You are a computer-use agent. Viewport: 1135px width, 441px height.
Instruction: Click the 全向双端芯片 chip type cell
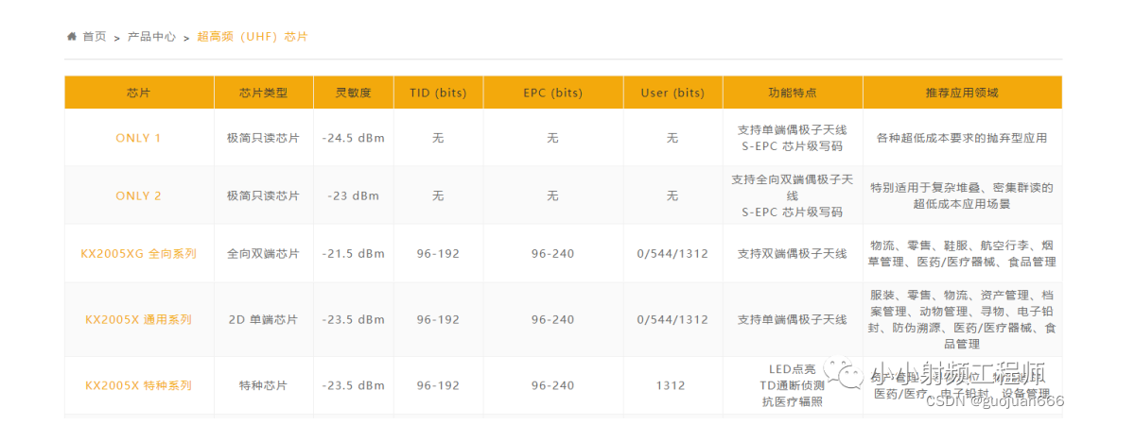click(263, 254)
